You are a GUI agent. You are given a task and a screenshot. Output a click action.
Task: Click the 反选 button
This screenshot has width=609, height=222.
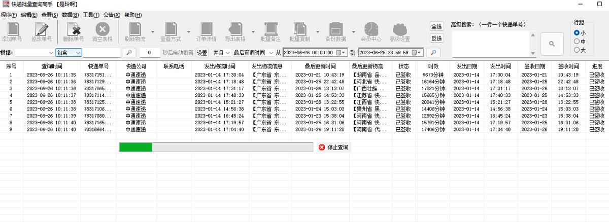[x=436, y=39]
